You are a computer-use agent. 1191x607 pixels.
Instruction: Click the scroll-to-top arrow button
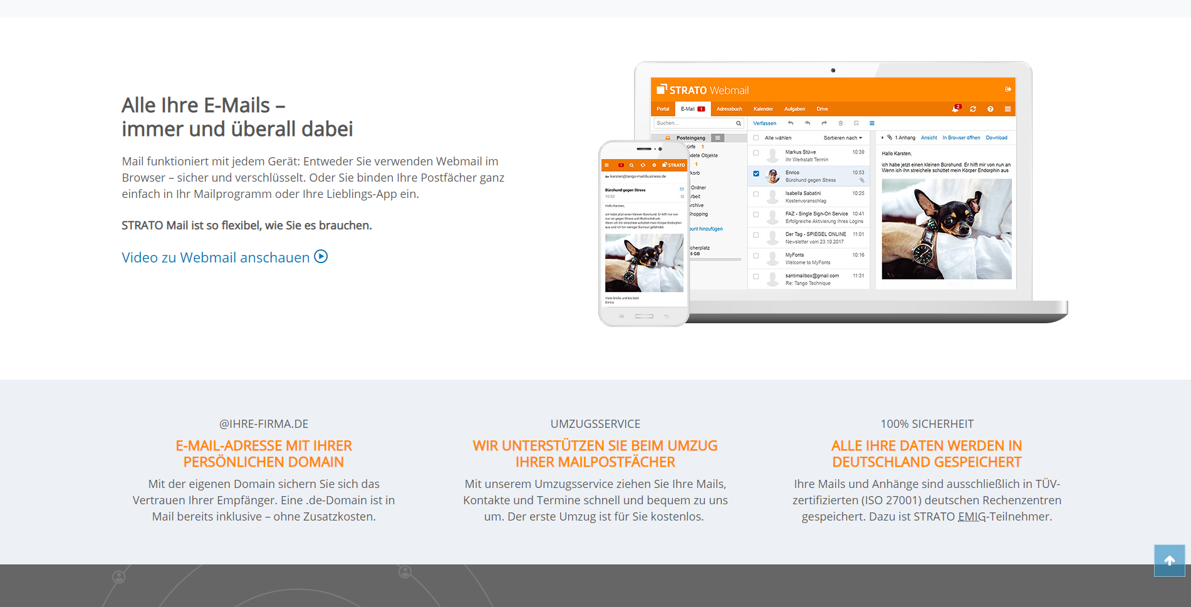click(x=1170, y=561)
